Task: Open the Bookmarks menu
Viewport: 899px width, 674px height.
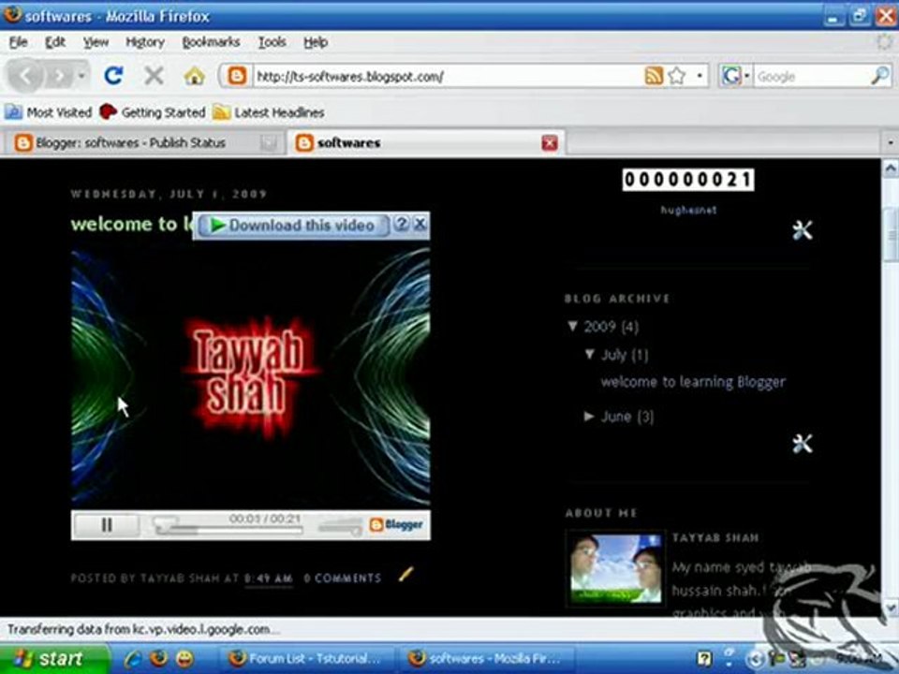Action: [x=211, y=42]
